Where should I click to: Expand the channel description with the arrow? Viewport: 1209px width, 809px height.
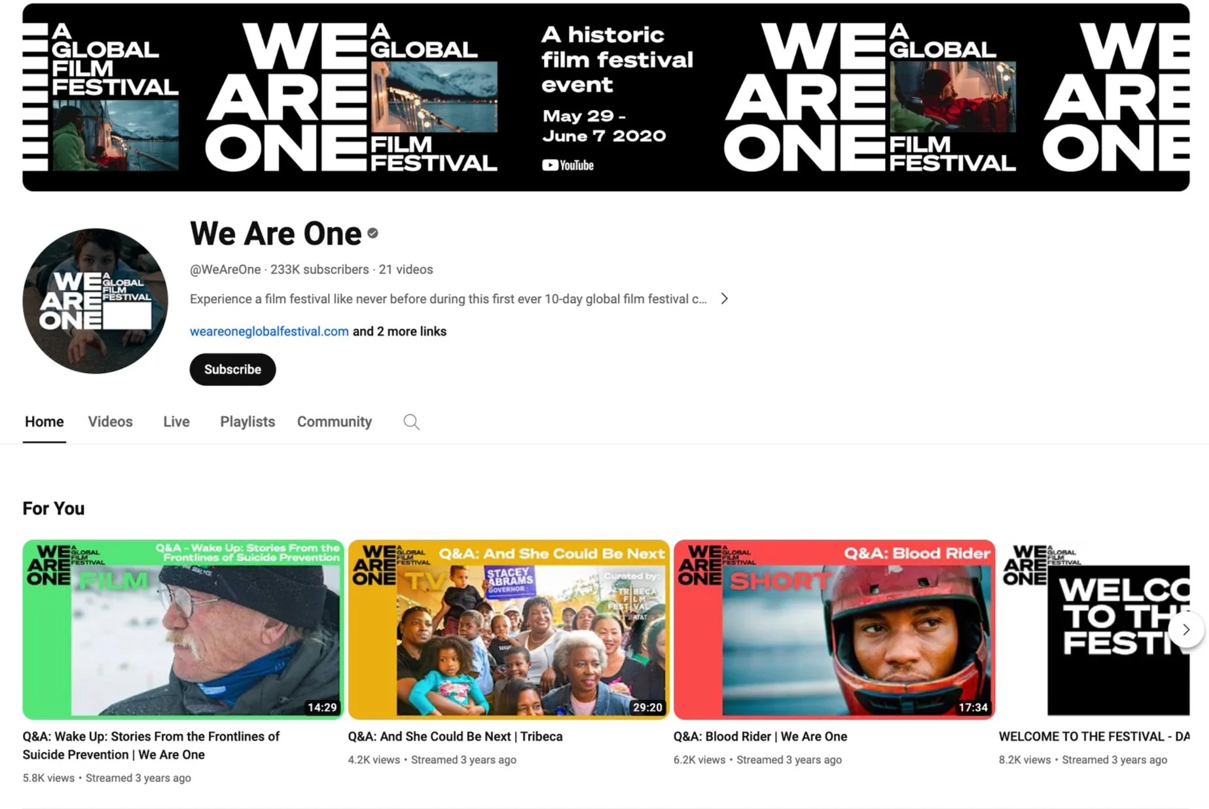tap(724, 299)
